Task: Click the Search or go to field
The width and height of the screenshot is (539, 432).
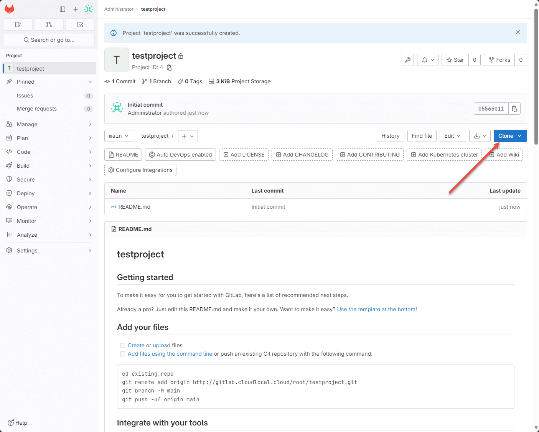Action: pos(49,40)
